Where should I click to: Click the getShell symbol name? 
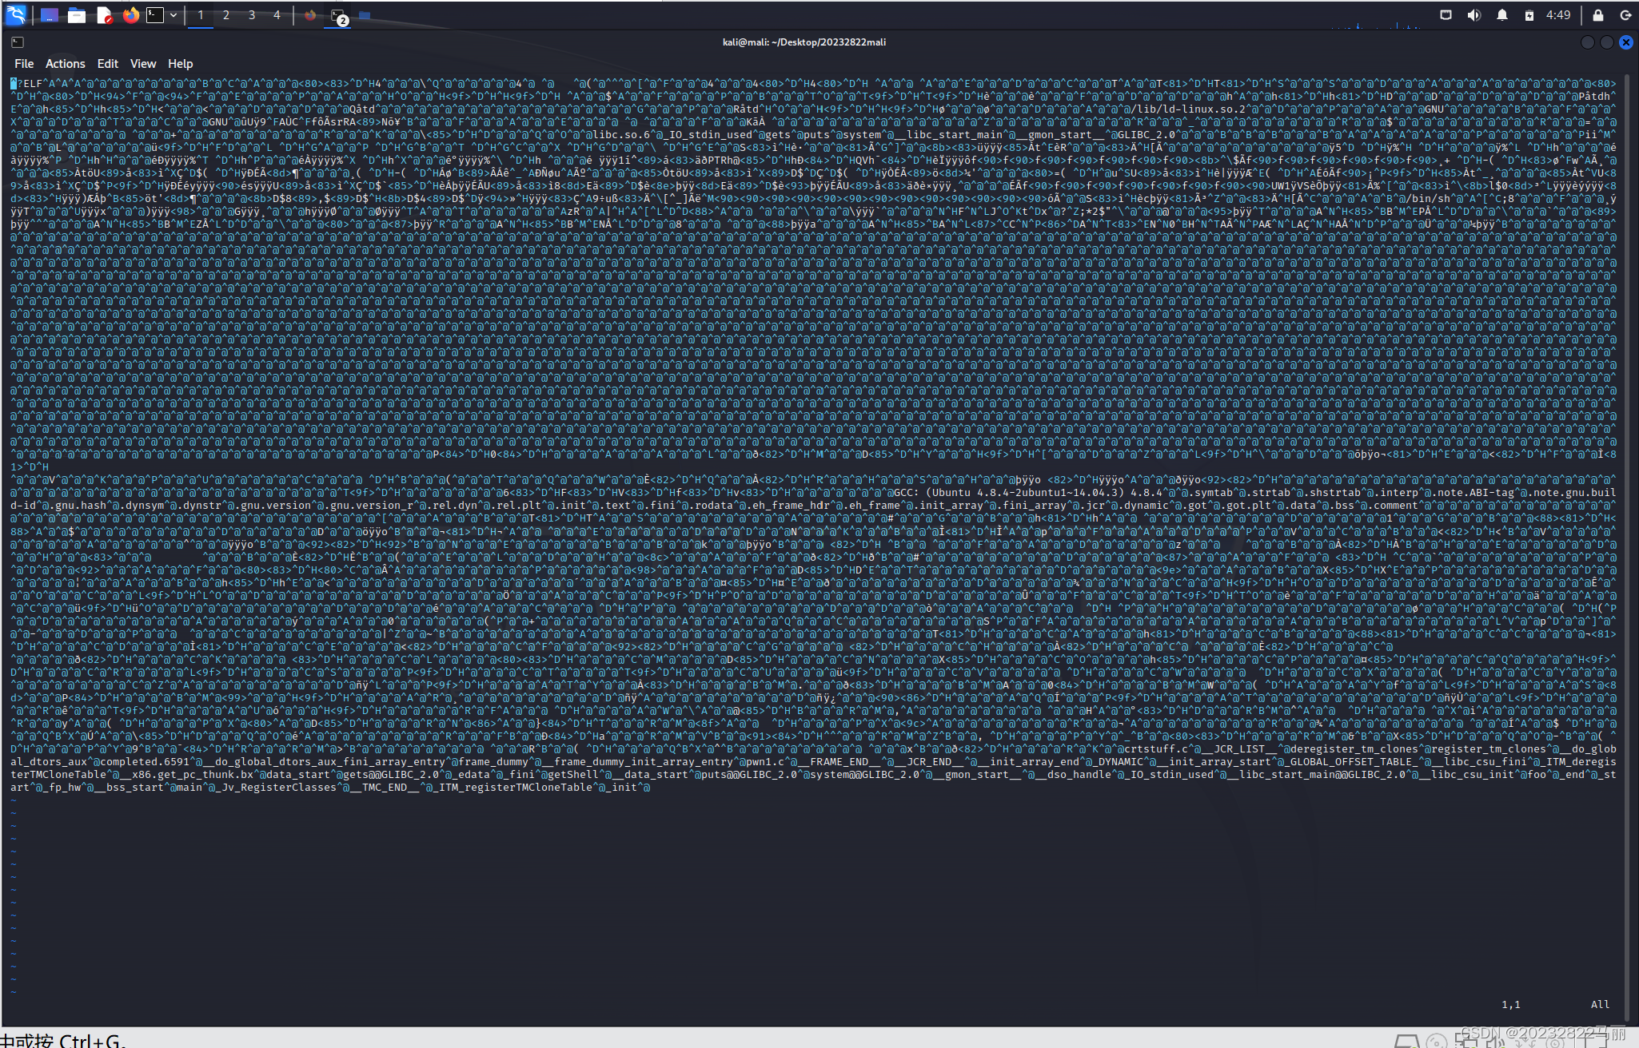click(572, 774)
